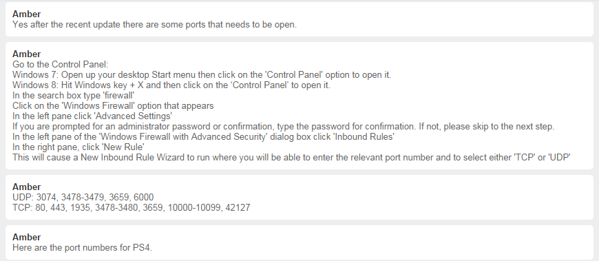This screenshot has width=599, height=261.
Task: Click the first Amber sender name
Action: point(26,14)
